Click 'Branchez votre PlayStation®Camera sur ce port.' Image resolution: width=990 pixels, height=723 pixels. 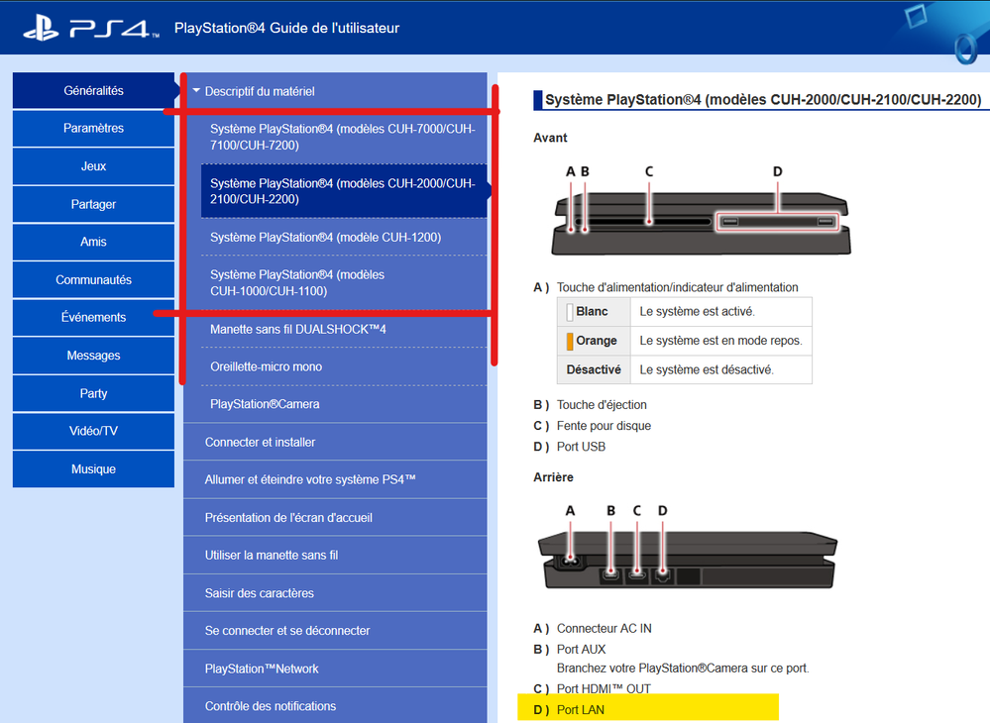[683, 669]
